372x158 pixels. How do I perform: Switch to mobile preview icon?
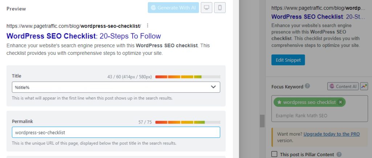(x=220, y=8)
